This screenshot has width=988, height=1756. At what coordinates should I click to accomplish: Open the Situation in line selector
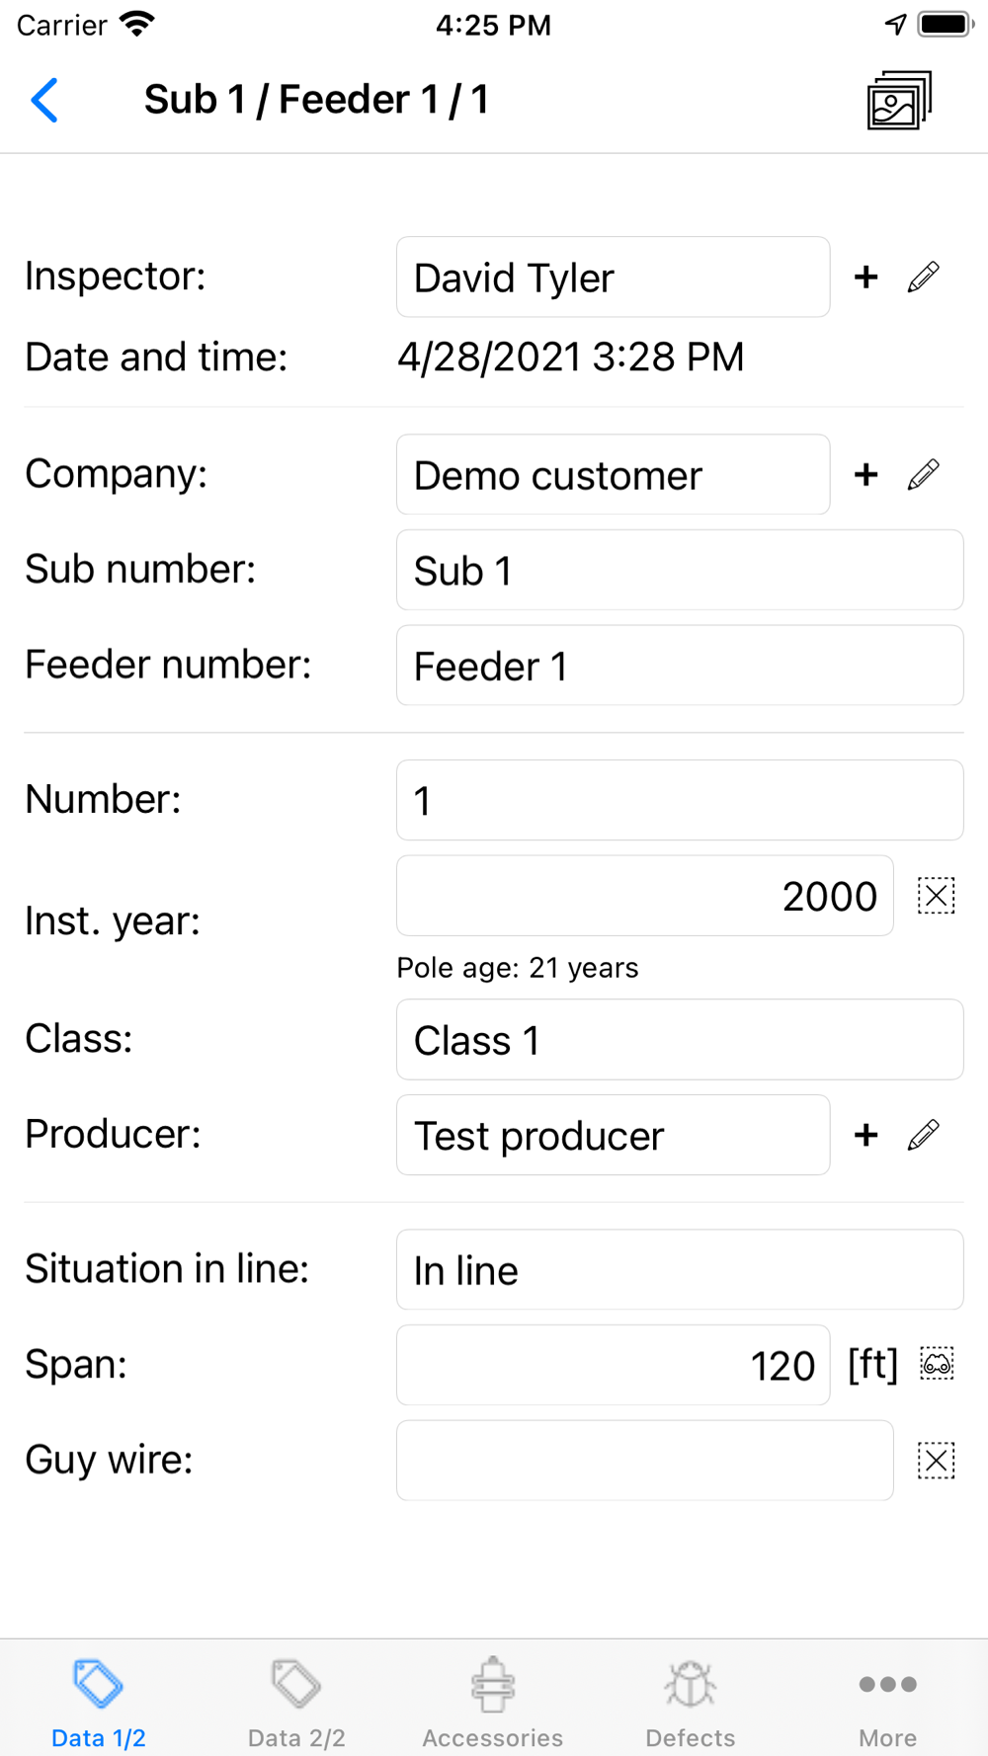[x=679, y=1270]
